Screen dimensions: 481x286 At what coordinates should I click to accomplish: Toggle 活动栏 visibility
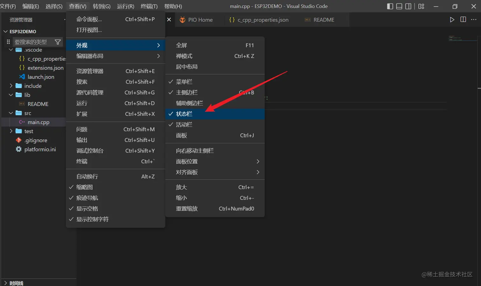tap(215, 125)
